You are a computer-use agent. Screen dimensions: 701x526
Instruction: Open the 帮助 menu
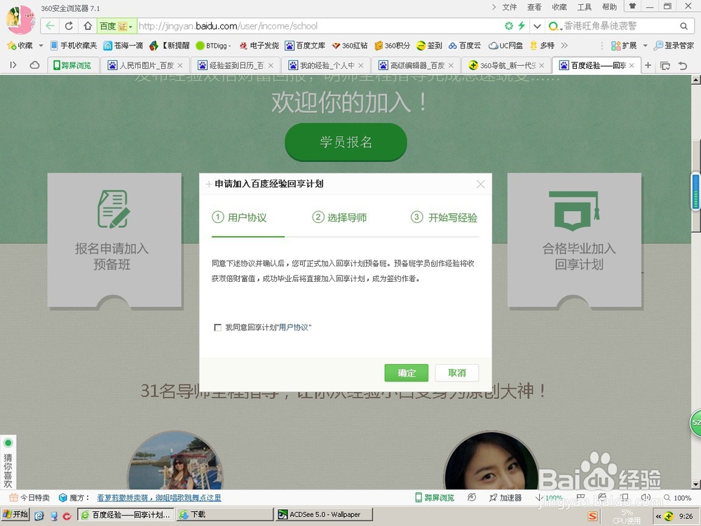pyautogui.click(x=609, y=7)
